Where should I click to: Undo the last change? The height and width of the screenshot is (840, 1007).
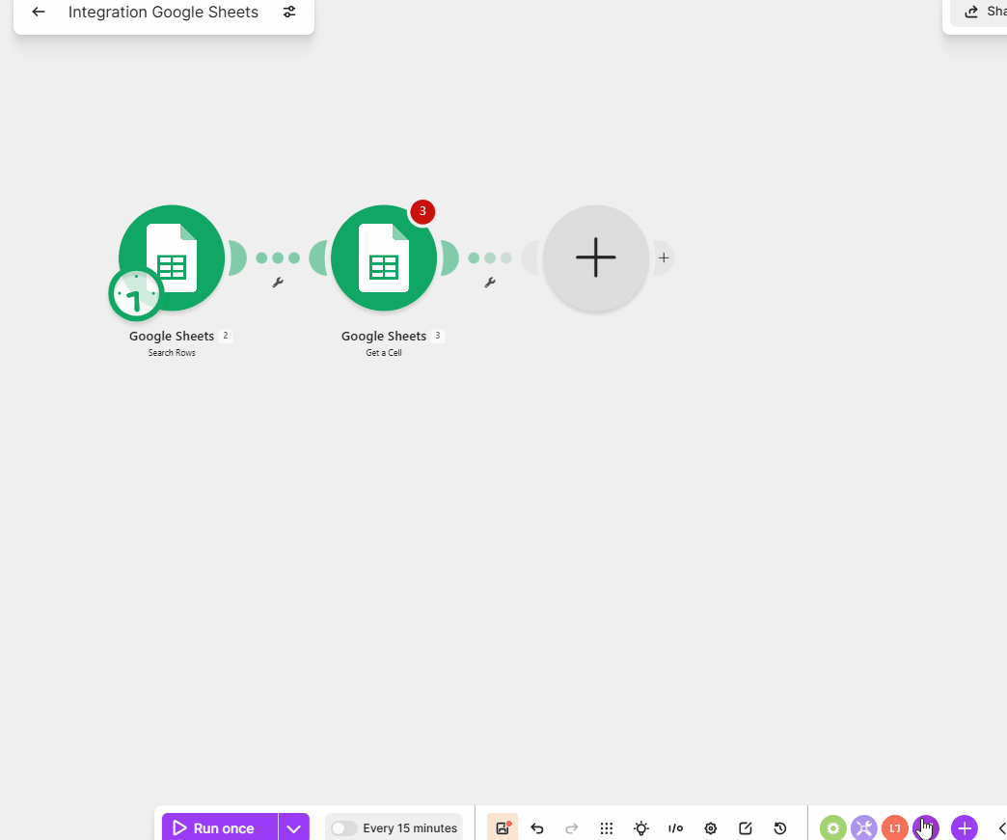click(537, 827)
